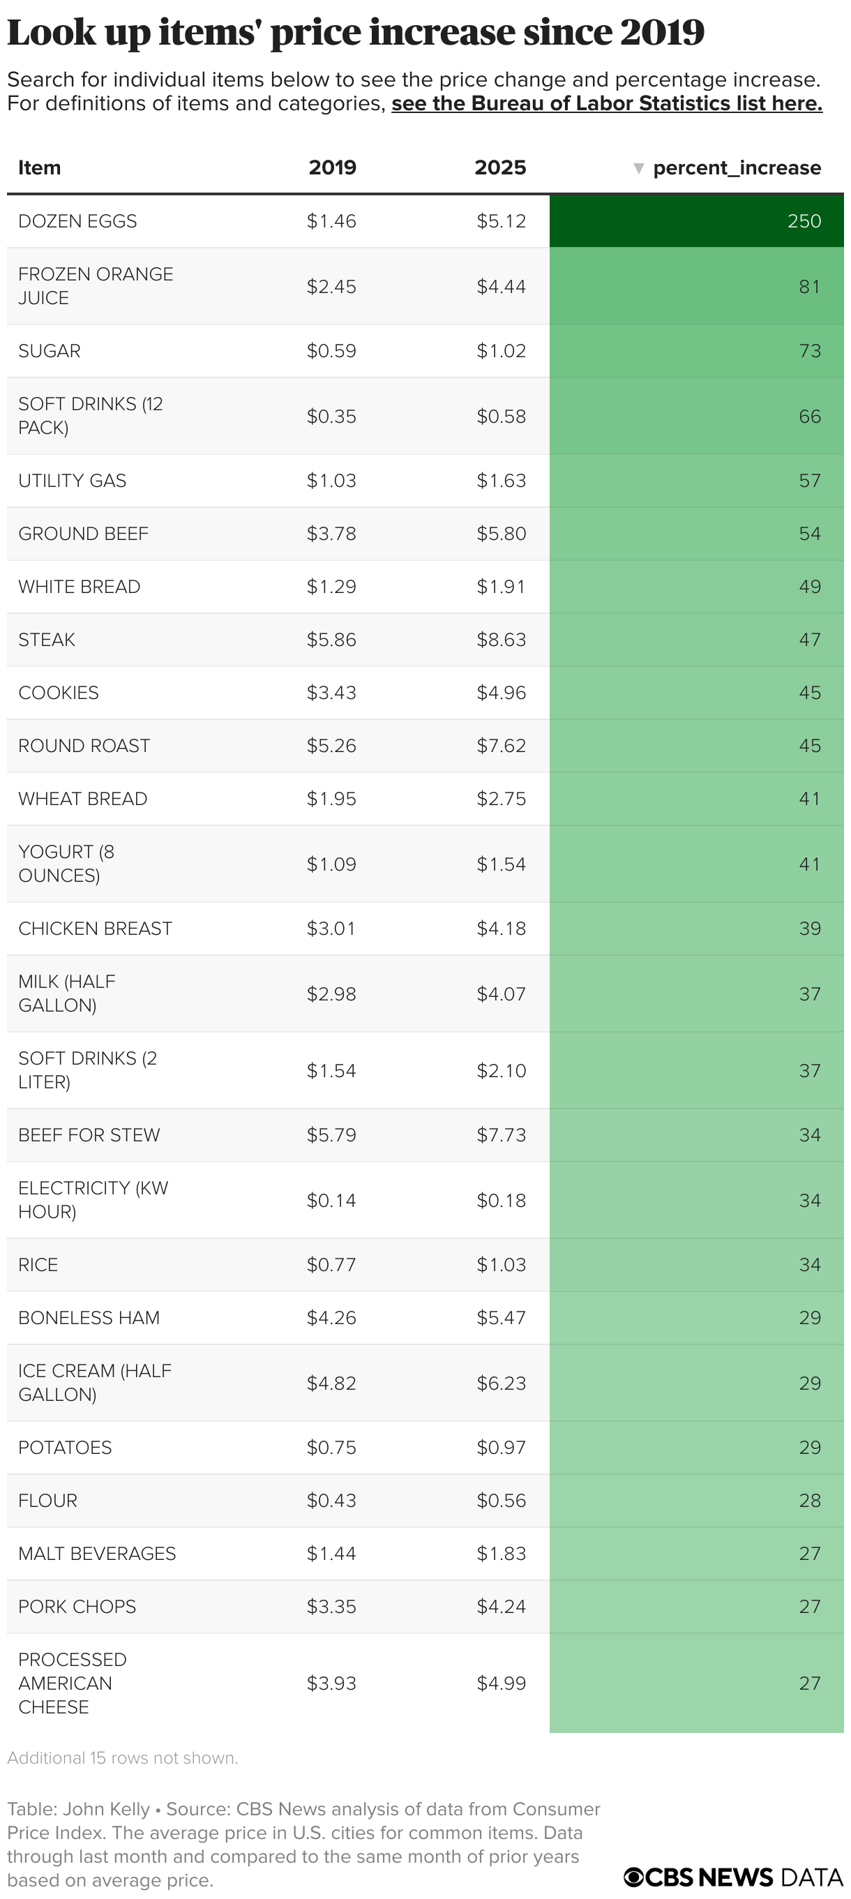Select the DOZEN EGGS row label
The height and width of the screenshot is (1899, 851).
[x=77, y=221]
